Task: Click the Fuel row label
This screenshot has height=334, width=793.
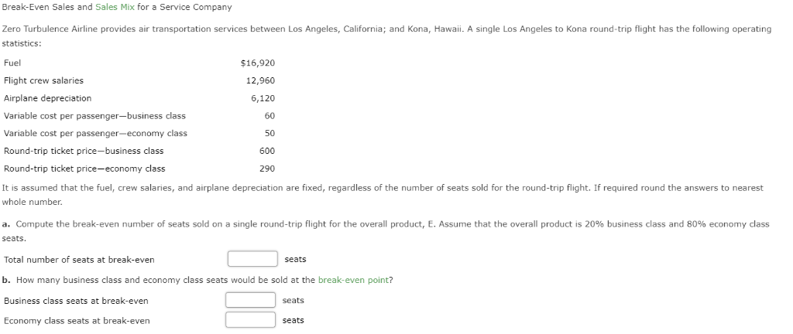Action: 12,63
